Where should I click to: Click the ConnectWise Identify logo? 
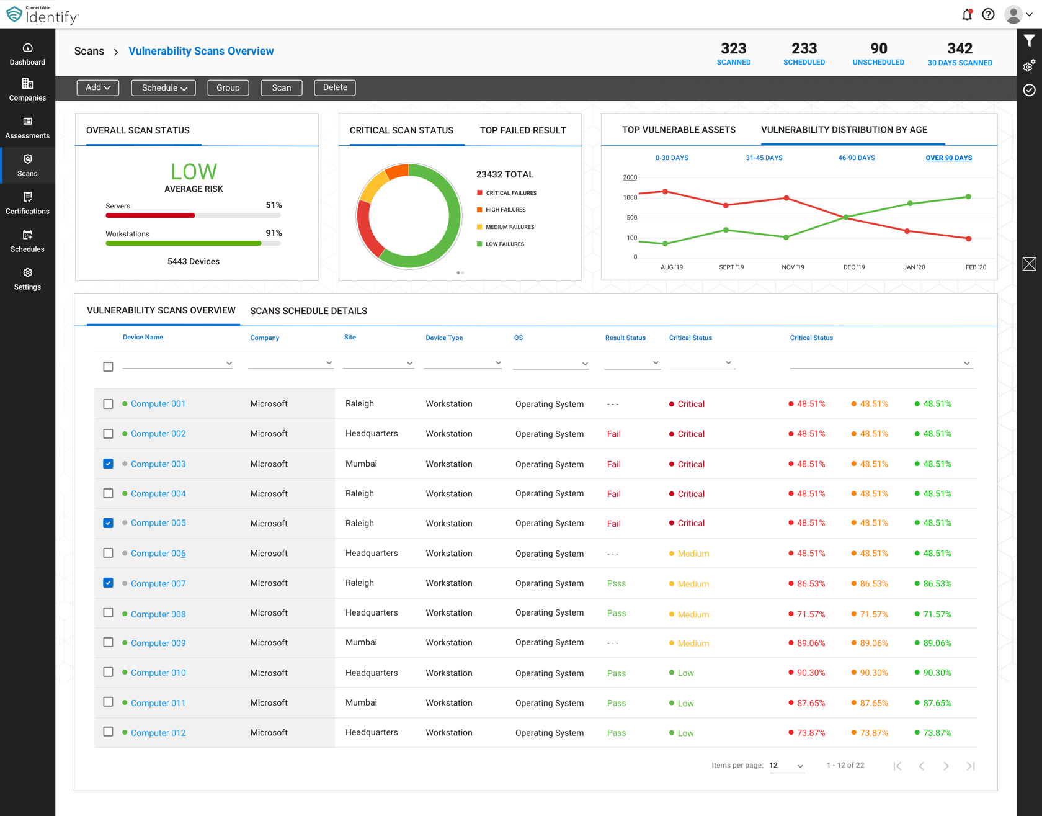(x=42, y=14)
